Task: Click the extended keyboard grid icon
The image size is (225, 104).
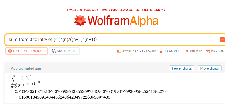Action: 119,51
